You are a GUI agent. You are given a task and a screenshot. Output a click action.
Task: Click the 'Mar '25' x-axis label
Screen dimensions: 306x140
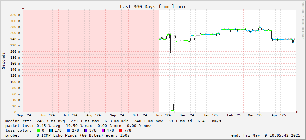[x=255, y=115]
